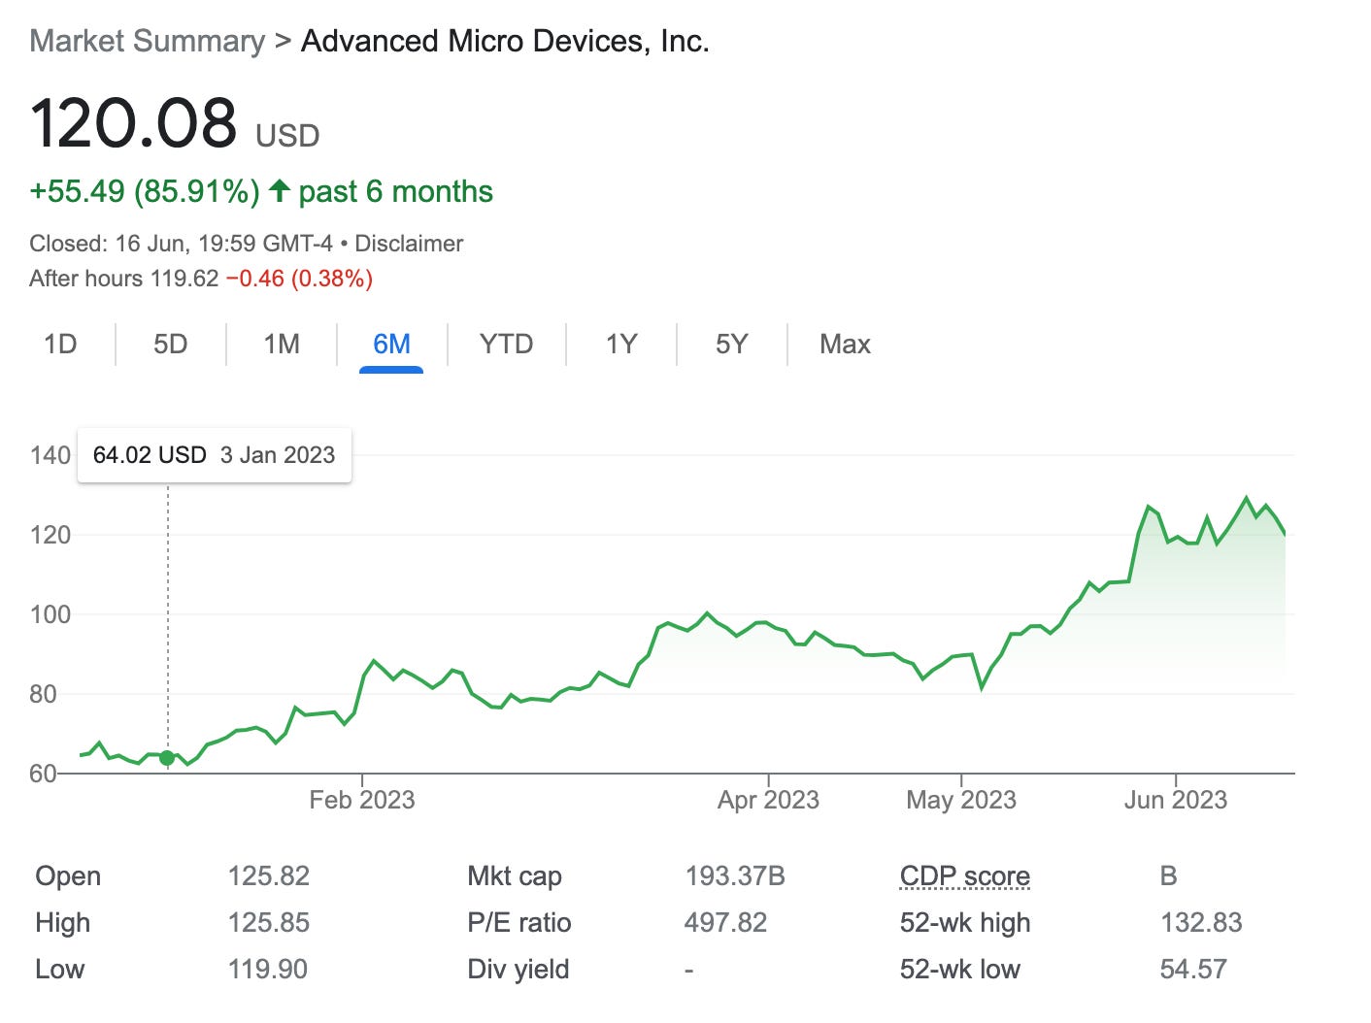Click the CDP score value B
Image resolution: width=1371 pixels, height=1023 pixels.
coord(1169,876)
